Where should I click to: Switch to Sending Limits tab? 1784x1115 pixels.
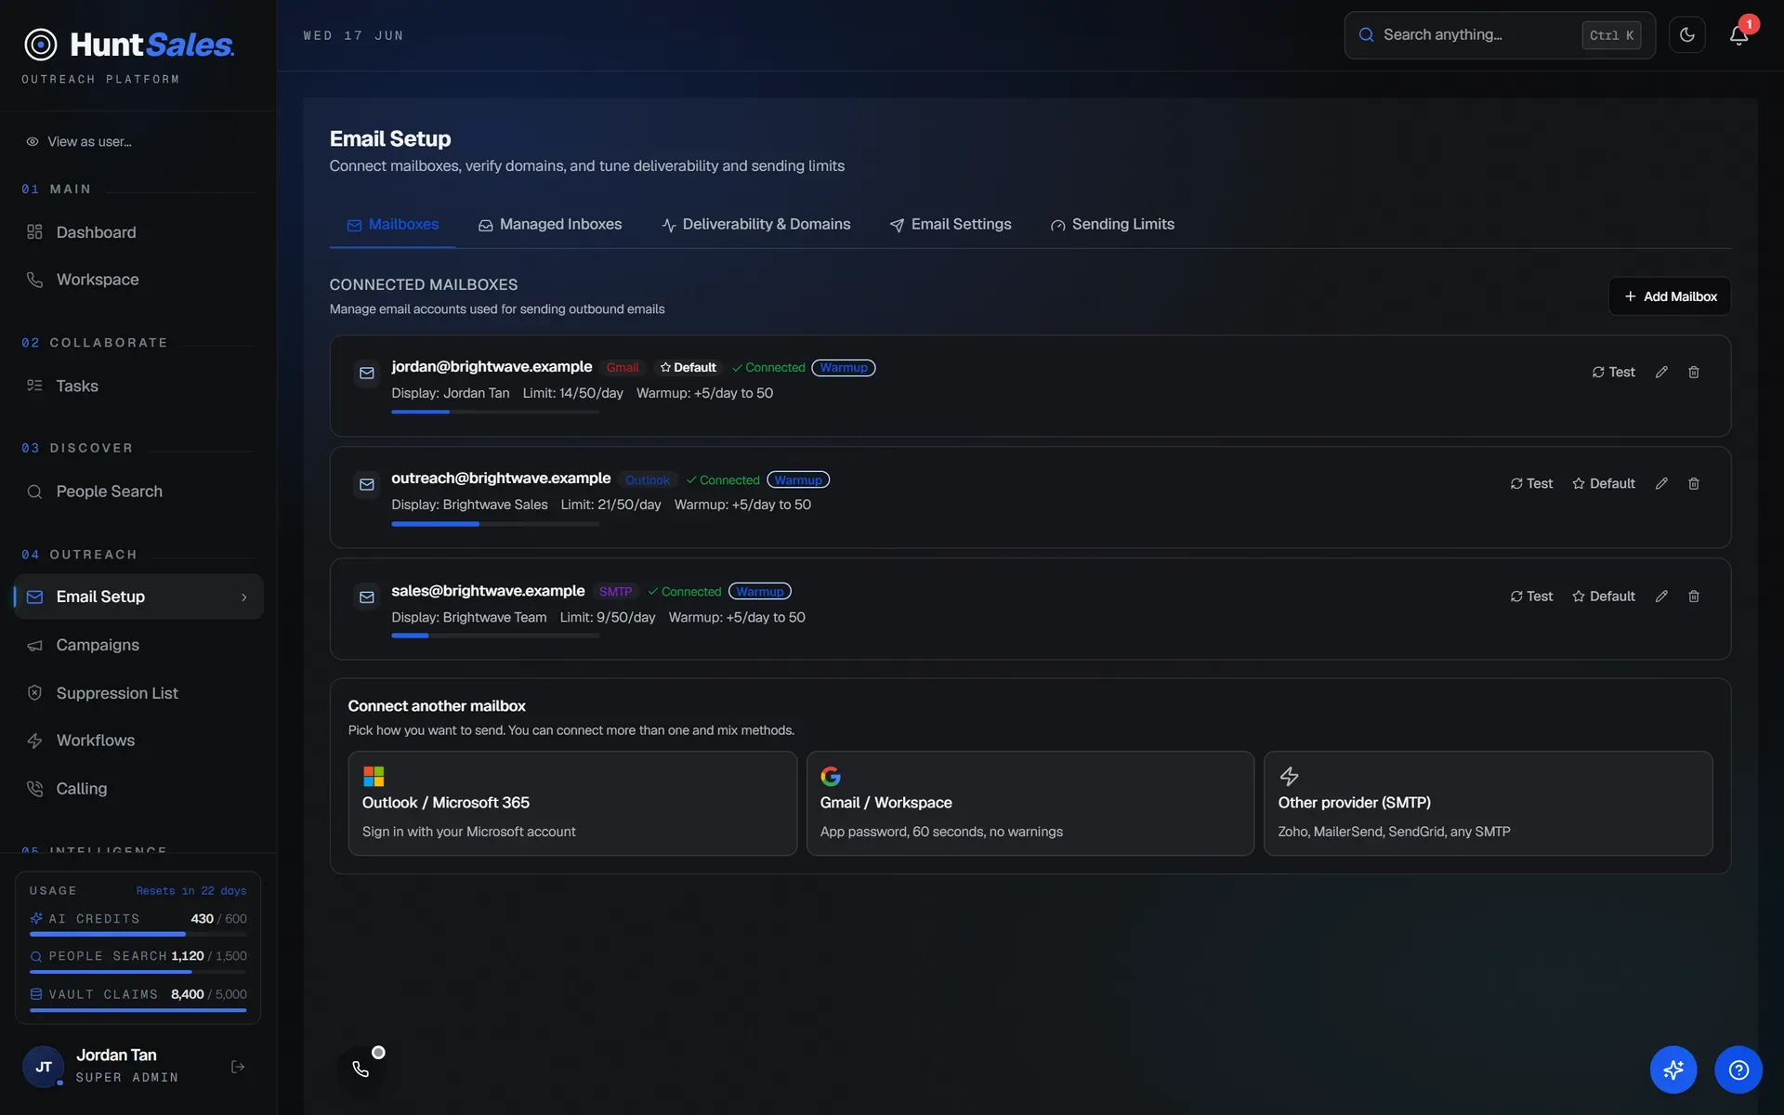(1112, 225)
